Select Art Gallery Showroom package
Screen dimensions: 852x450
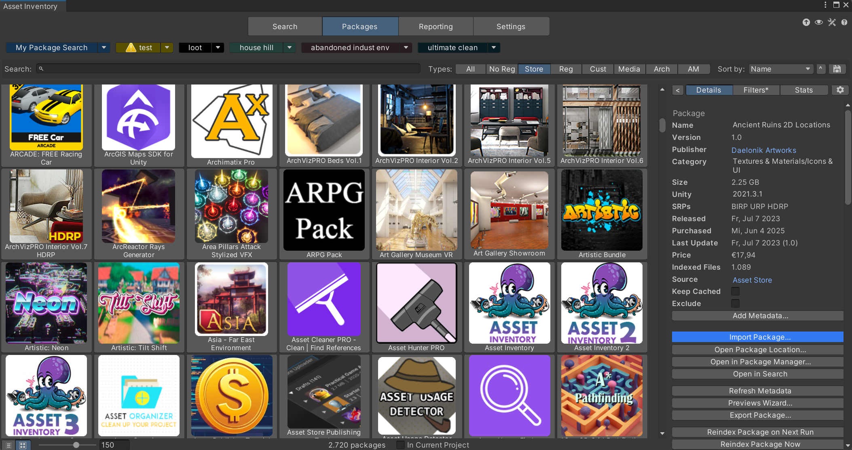(510, 214)
